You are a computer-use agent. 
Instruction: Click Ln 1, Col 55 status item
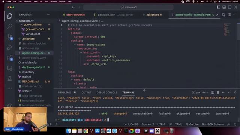(131, 124)
